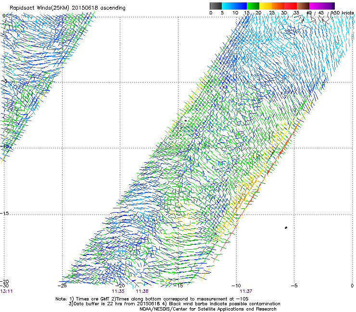Screen dimensions: 356x312
Task: Click the '-30' longitude label at bottom left
Action: 4,286
